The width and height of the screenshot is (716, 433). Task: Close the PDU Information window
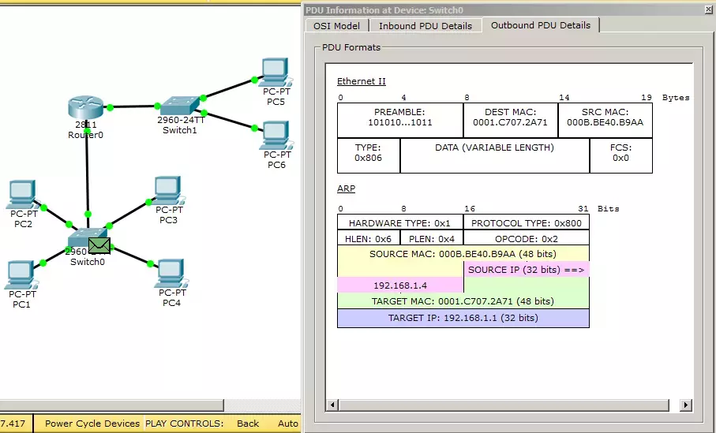709,9
